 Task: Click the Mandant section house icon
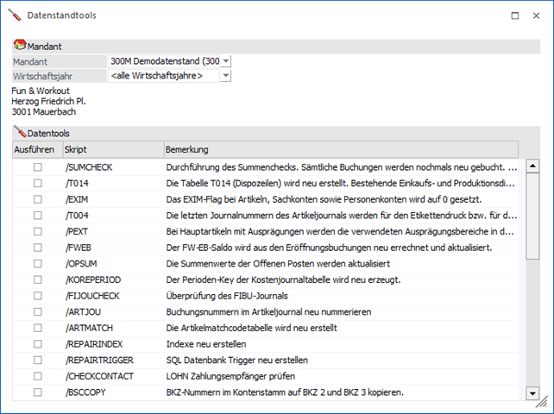(19, 45)
